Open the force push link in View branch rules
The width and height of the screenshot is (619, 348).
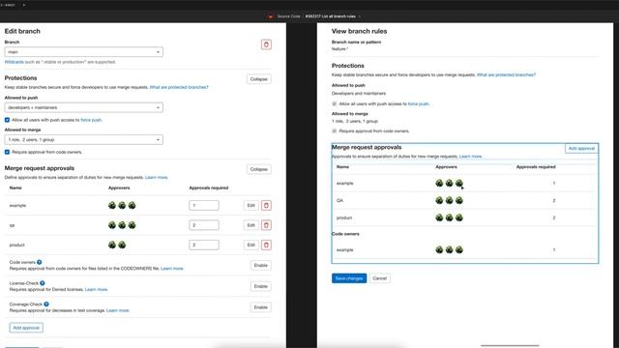click(x=419, y=103)
